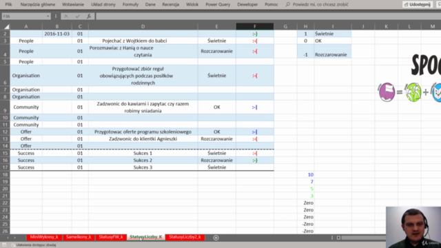Click the horizontal scrollbar track
441x248 pixels.
click(363, 238)
